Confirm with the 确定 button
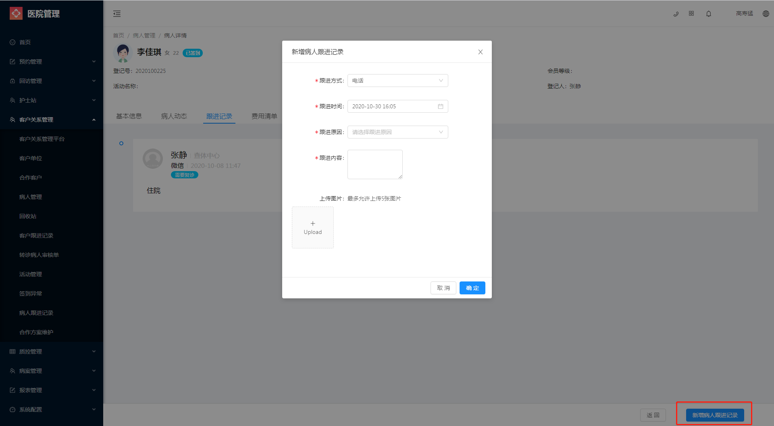This screenshot has height=426, width=774. 472,288
